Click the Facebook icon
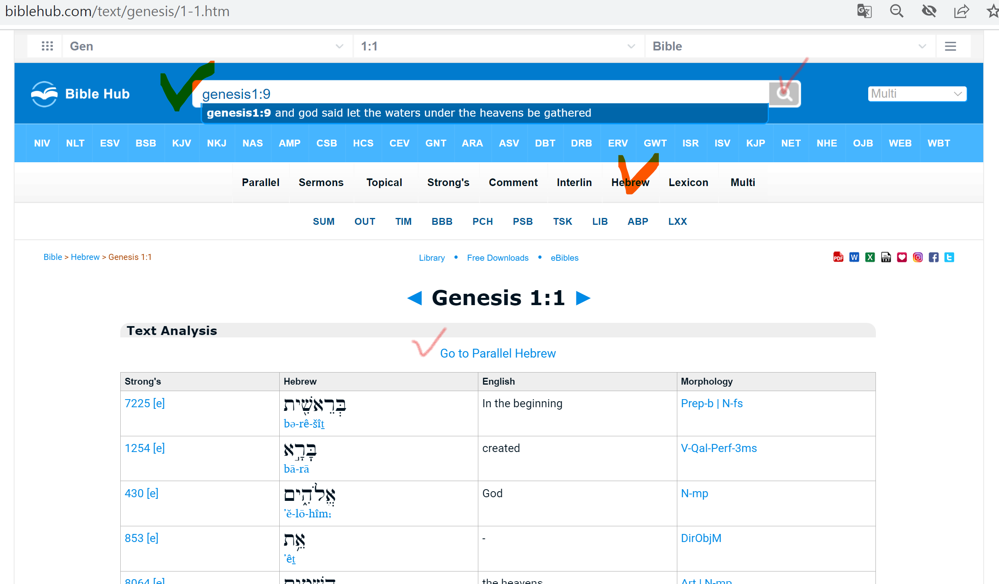 point(933,257)
